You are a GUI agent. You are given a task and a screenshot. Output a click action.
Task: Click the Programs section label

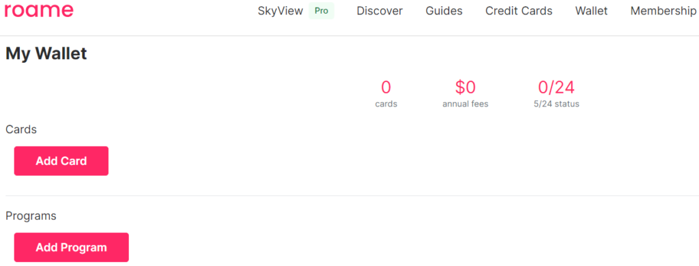(x=31, y=216)
